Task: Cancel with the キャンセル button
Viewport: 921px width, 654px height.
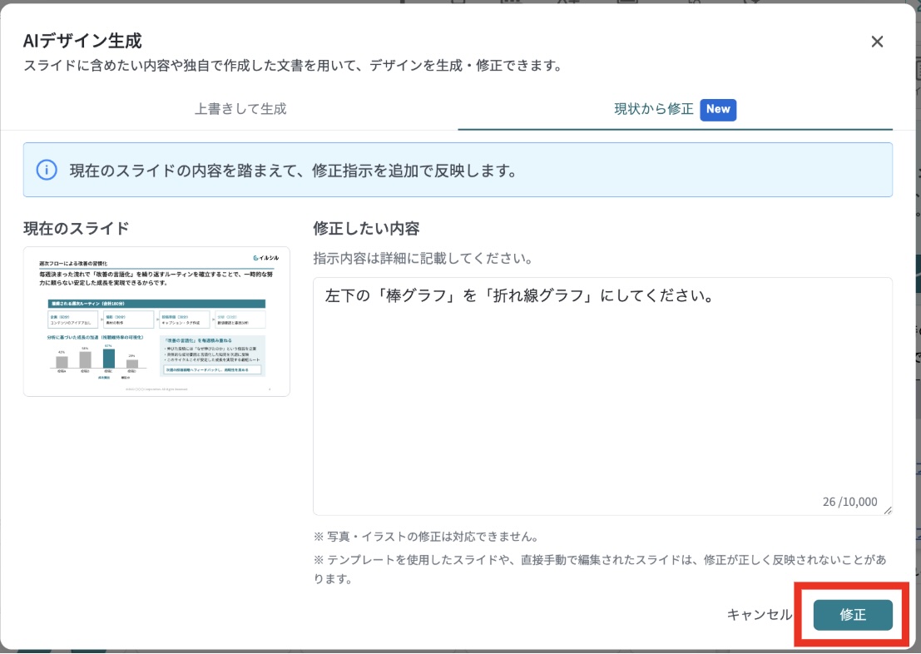Action: tap(760, 615)
